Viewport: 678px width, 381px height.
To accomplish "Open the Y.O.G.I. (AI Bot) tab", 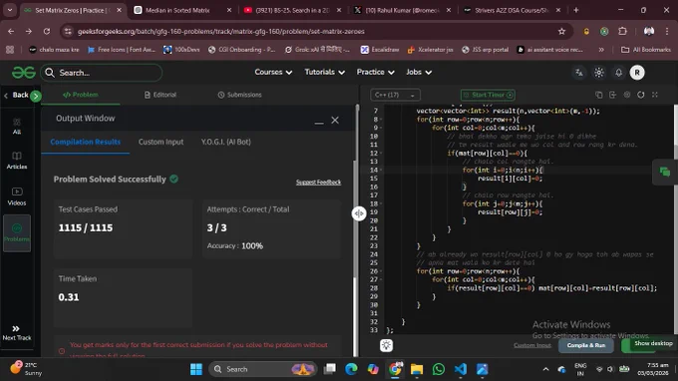I will point(225,142).
